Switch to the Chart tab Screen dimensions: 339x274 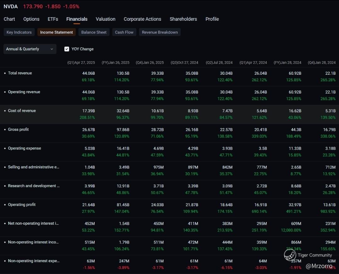(9, 19)
